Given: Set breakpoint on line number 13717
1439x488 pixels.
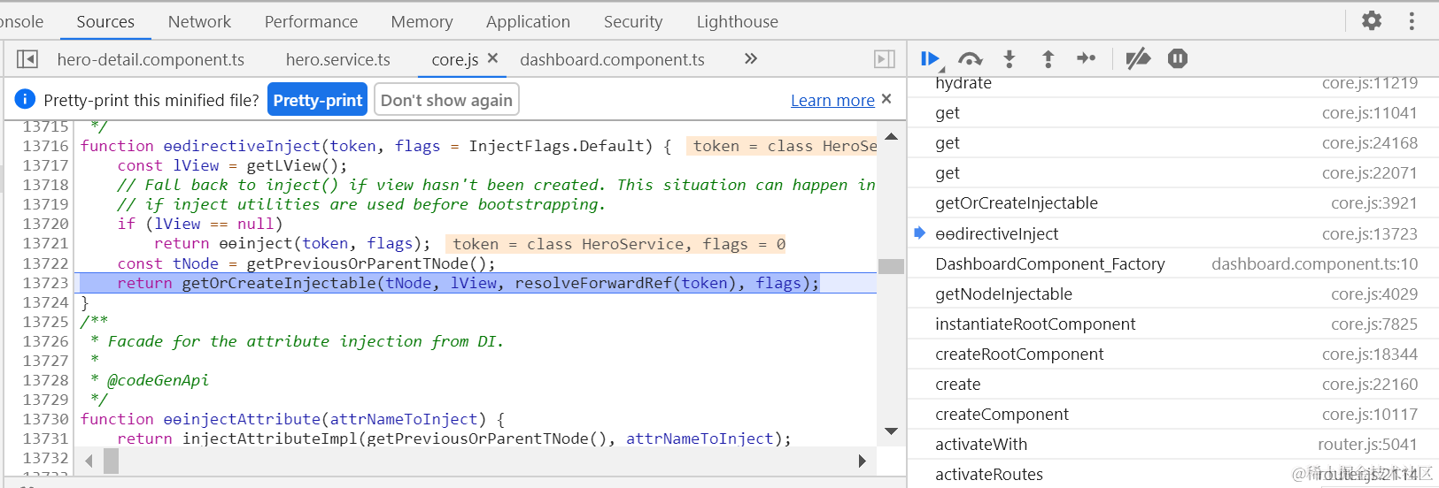Looking at the screenshot, I should (45, 165).
